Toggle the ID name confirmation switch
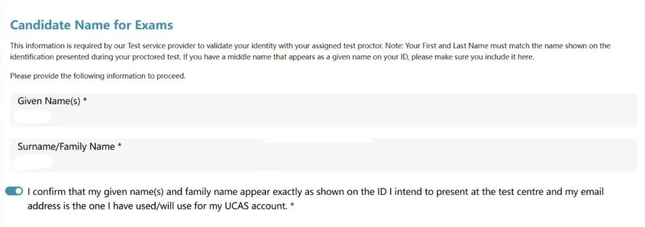This screenshot has width=645, height=227. coord(14,191)
